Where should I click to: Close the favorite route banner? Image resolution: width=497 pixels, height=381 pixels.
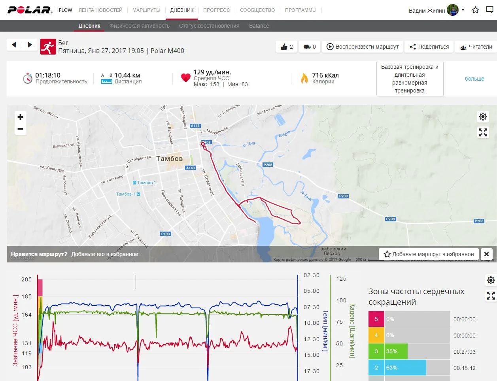pyautogui.click(x=487, y=254)
